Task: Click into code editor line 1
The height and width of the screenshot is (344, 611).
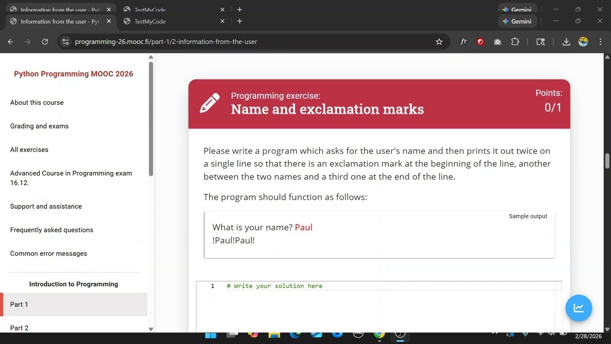Action: coord(391,286)
